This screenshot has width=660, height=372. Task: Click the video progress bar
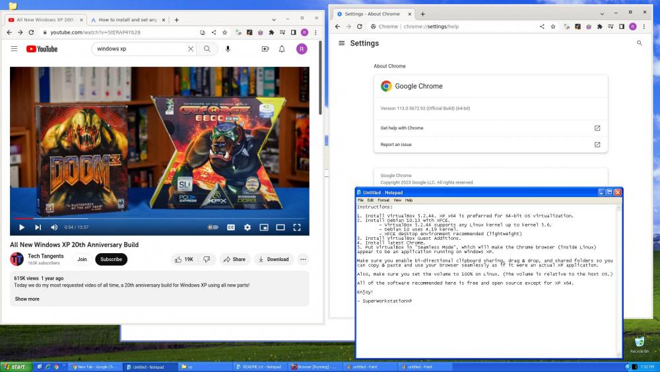[x=158, y=218]
